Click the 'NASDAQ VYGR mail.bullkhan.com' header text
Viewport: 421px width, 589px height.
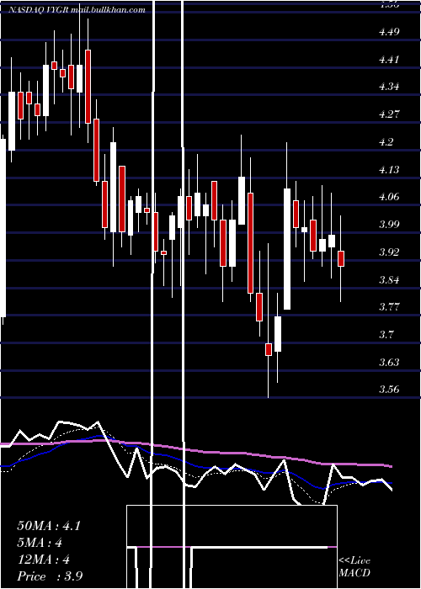[x=77, y=10]
